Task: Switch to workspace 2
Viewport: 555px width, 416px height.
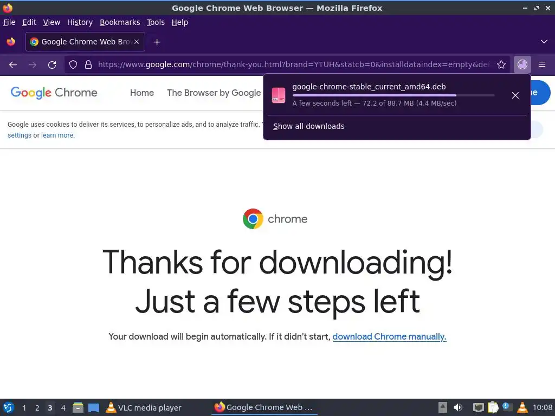Action: 37,408
